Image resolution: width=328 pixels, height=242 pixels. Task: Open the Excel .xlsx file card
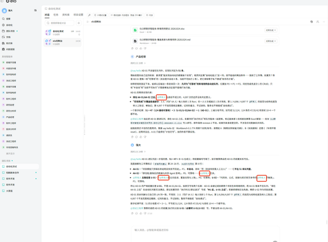205,30
